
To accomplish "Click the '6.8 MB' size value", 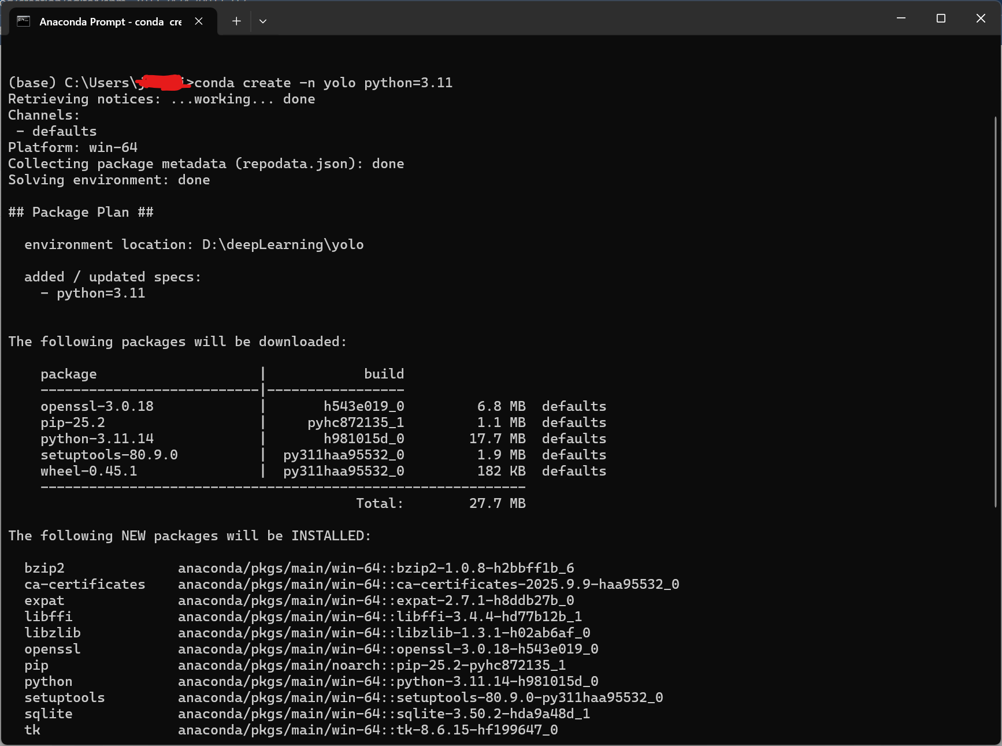I will click(502, 406).
